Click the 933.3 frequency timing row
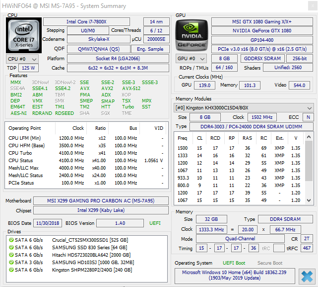 coord(239,178)
